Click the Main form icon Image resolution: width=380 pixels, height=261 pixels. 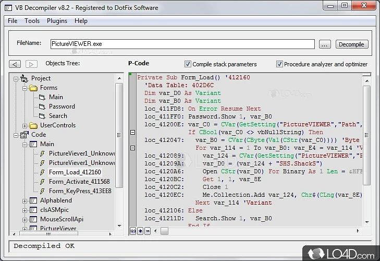[x=42, y=98]
